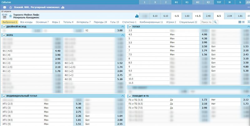Switch to two-column layout view icon

pyautogui.click(x=240, y=22)
